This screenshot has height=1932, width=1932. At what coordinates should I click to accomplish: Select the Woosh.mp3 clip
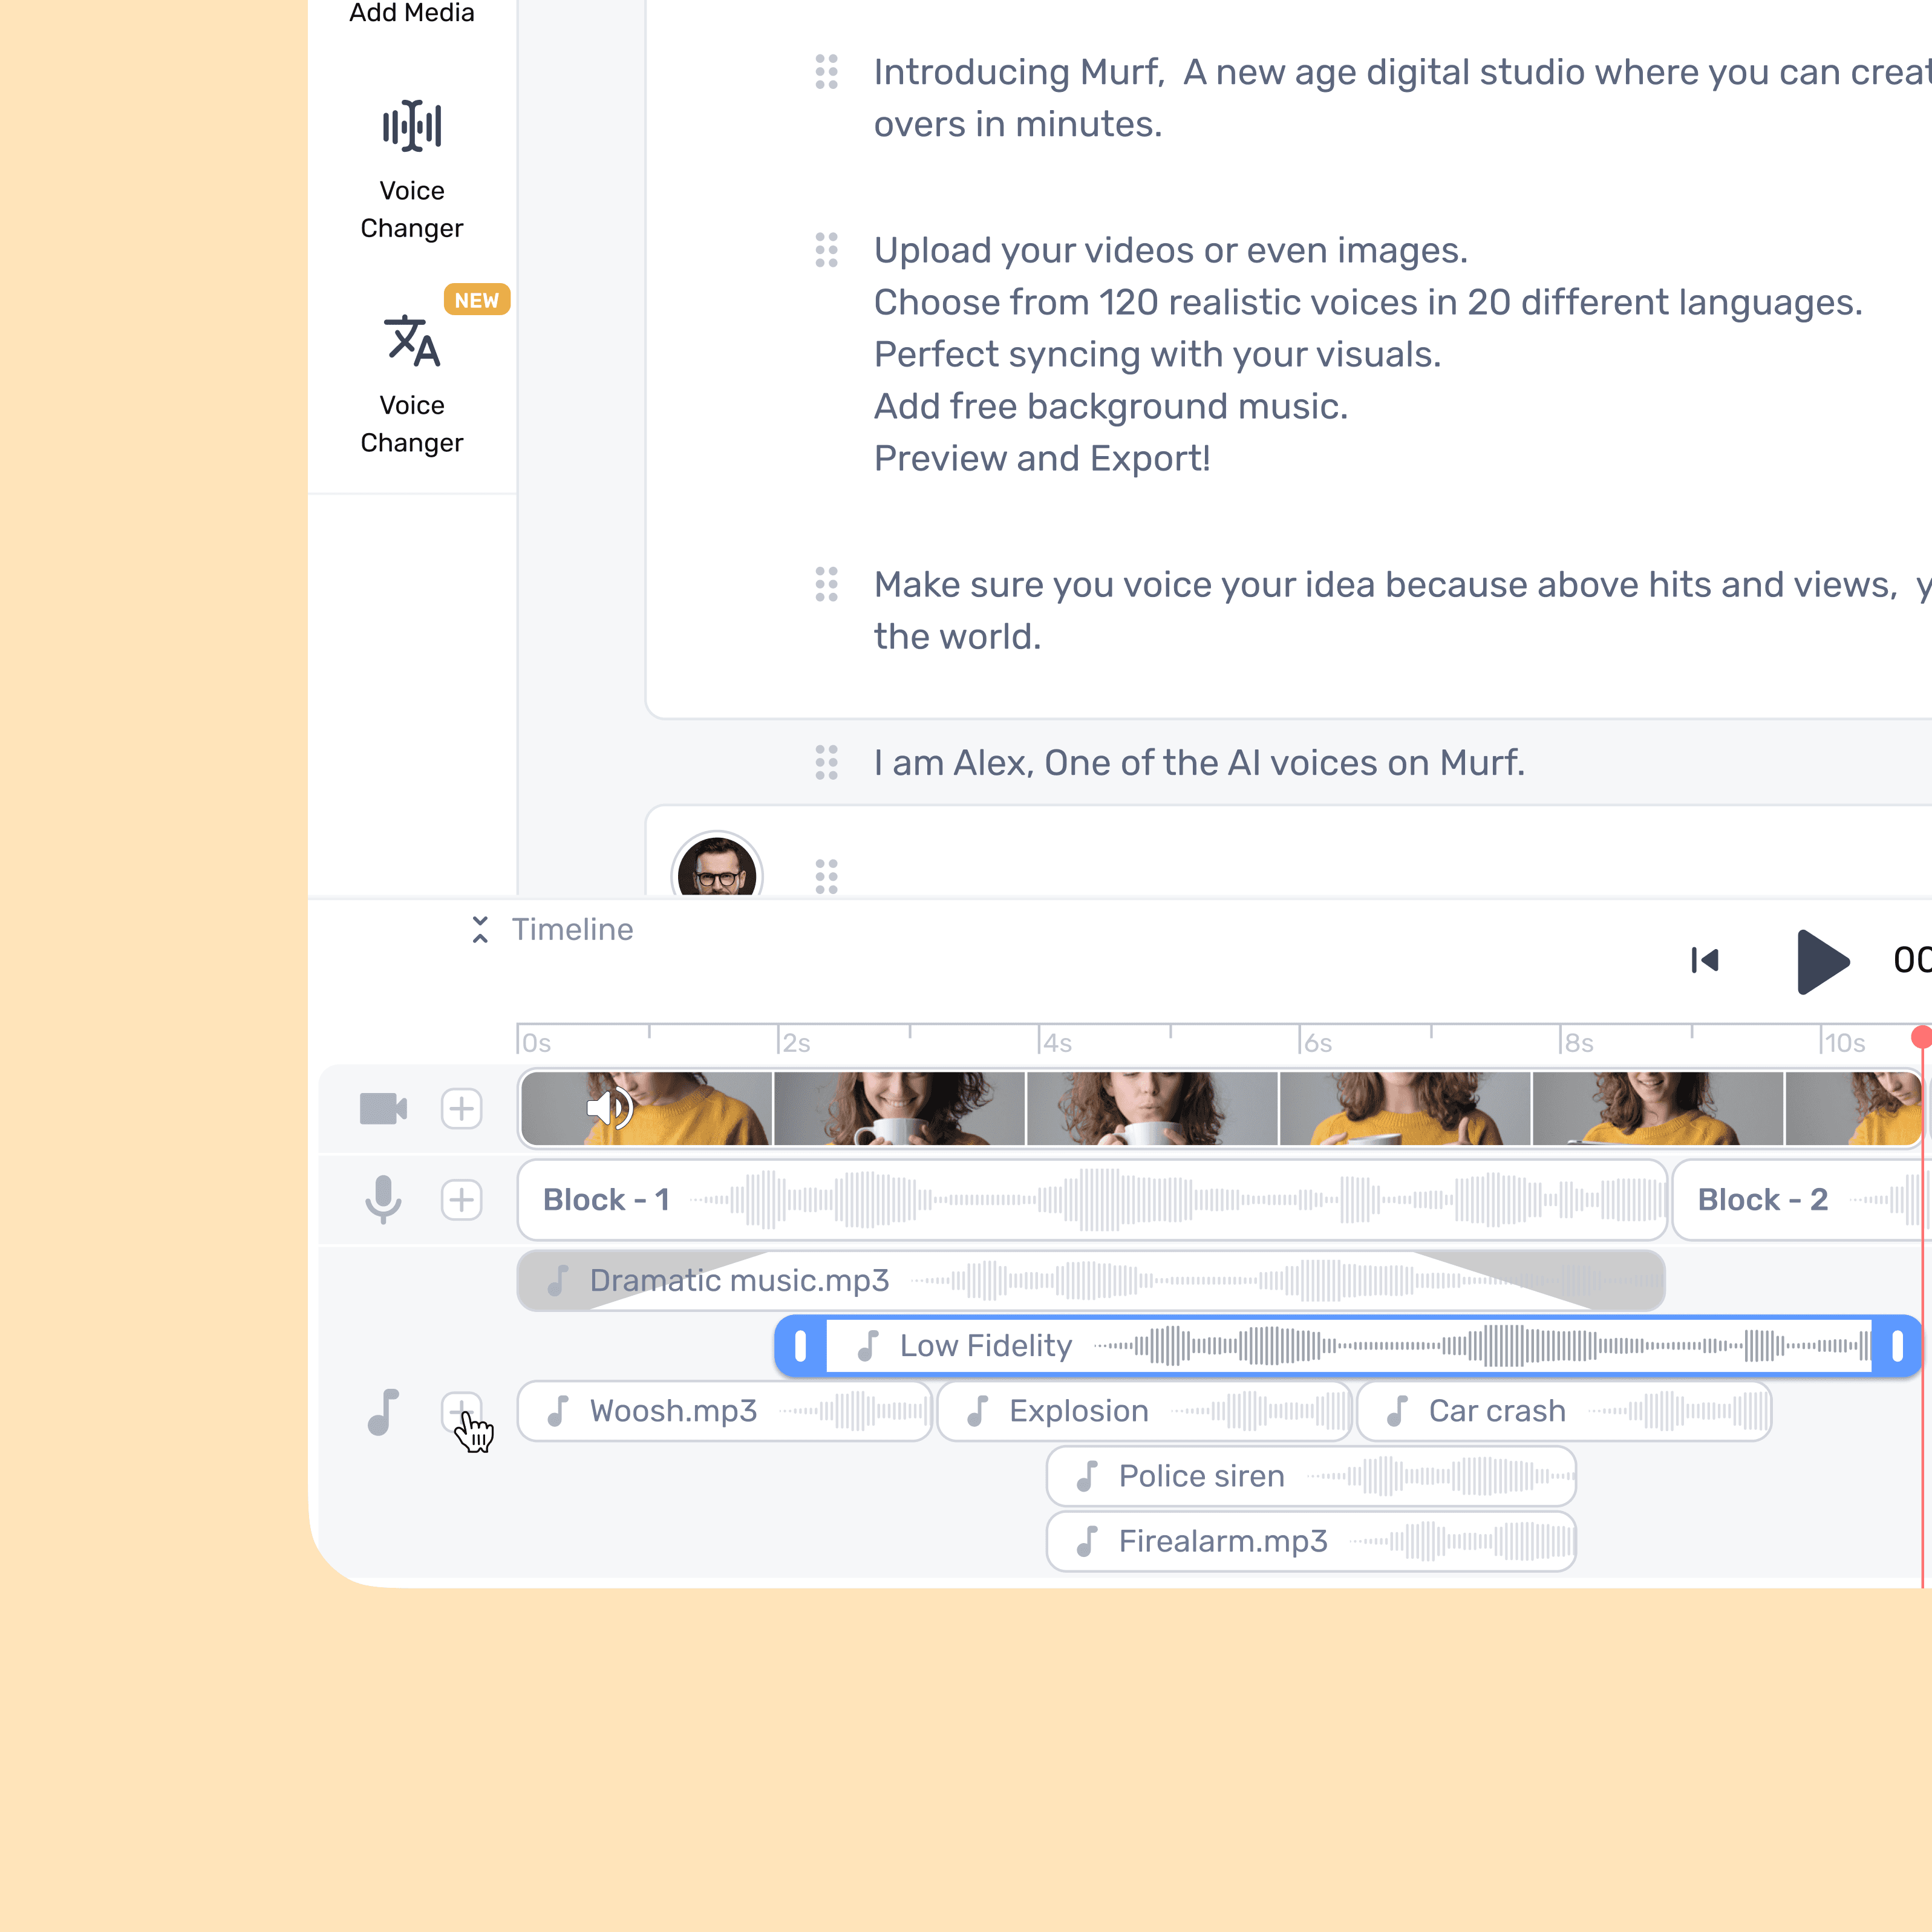(725, 1411)
